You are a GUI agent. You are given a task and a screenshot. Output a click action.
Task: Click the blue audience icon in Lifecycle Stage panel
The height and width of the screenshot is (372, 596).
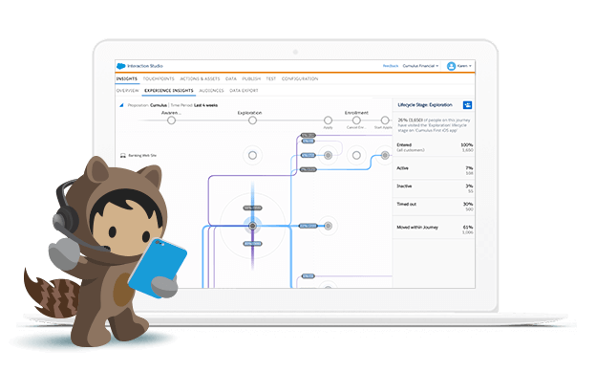tap(467, 105)
